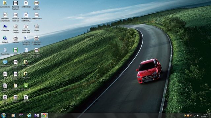The height and width of the screenshot is (118, 211).
Task: Select the Google Chrome desktop shortcut
Action: pyautogui.click(x=15, y=29)
